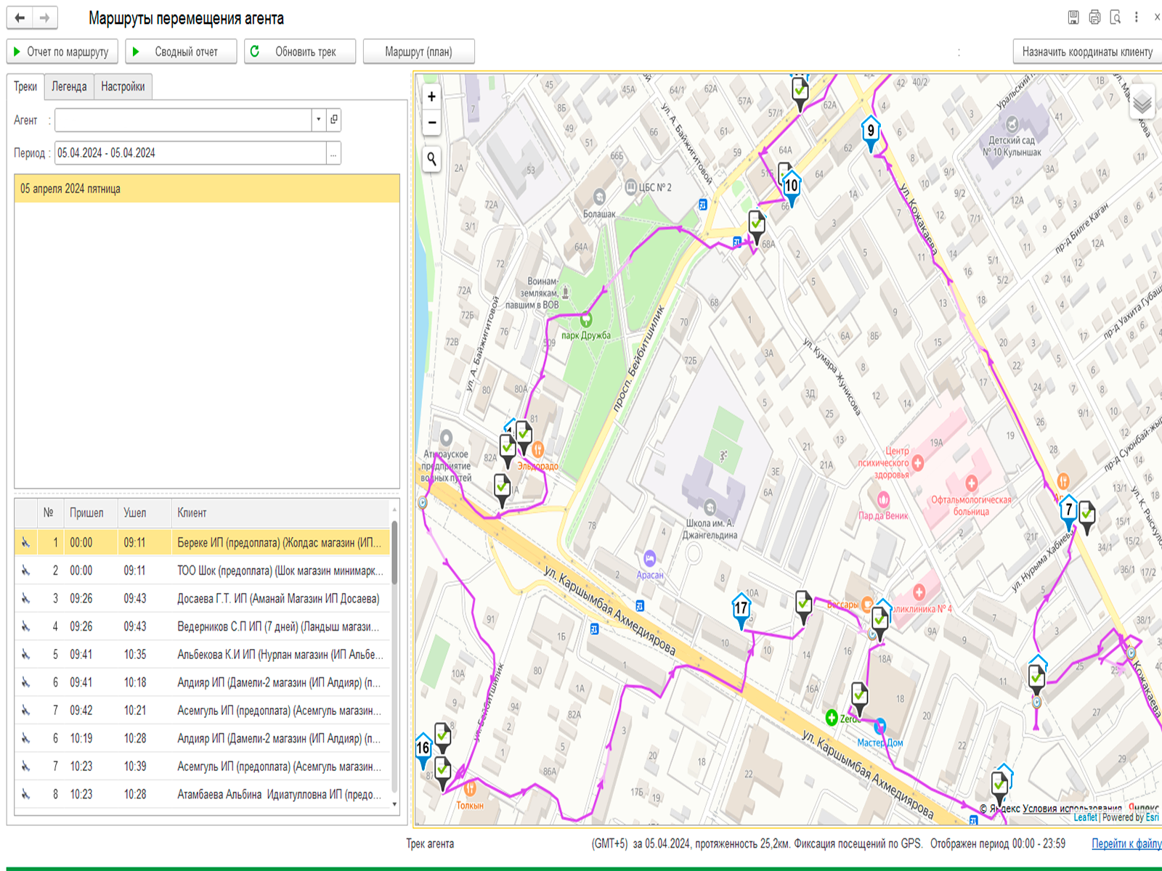Viewport: 1162px width, 871px height.
Task: Close the Маршруты перемещения агента form
Action: 1156,17
